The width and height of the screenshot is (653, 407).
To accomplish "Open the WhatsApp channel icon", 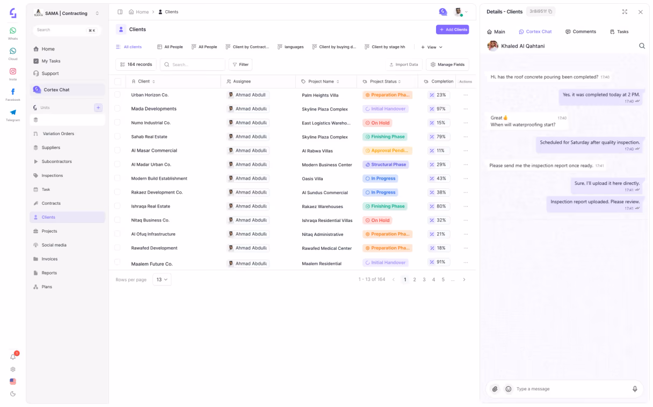I will point(13,31).
